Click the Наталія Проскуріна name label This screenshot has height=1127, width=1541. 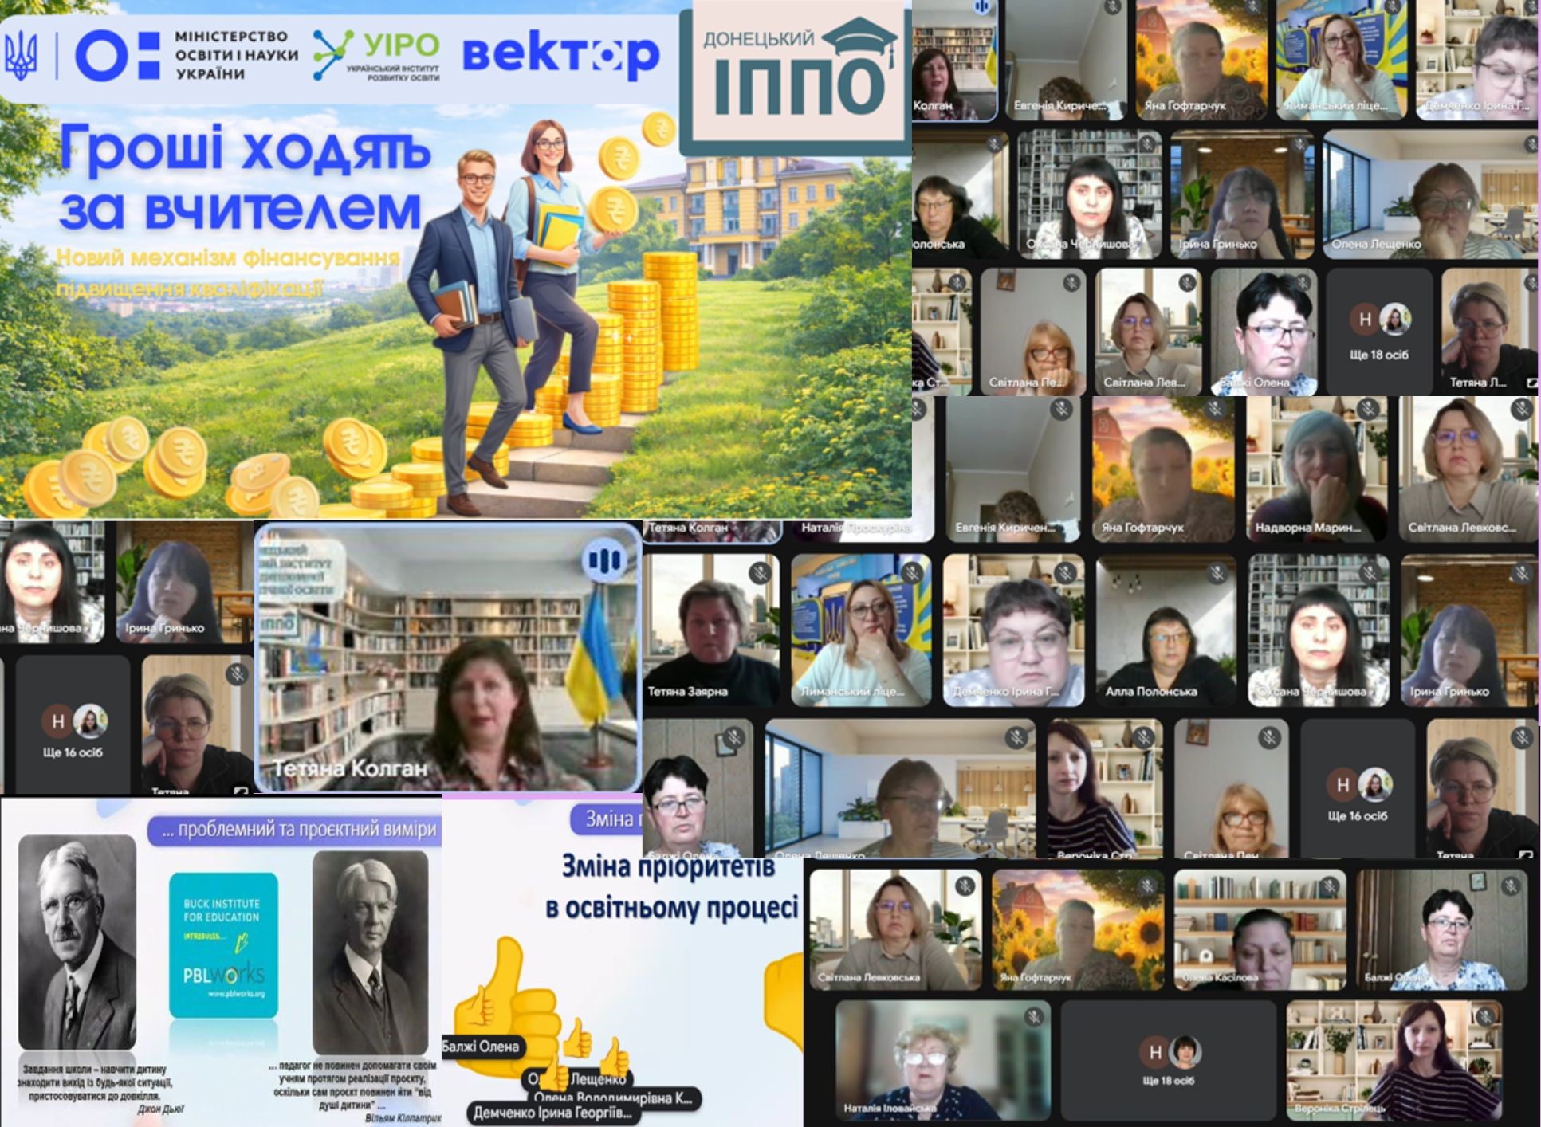pos(855,528)
